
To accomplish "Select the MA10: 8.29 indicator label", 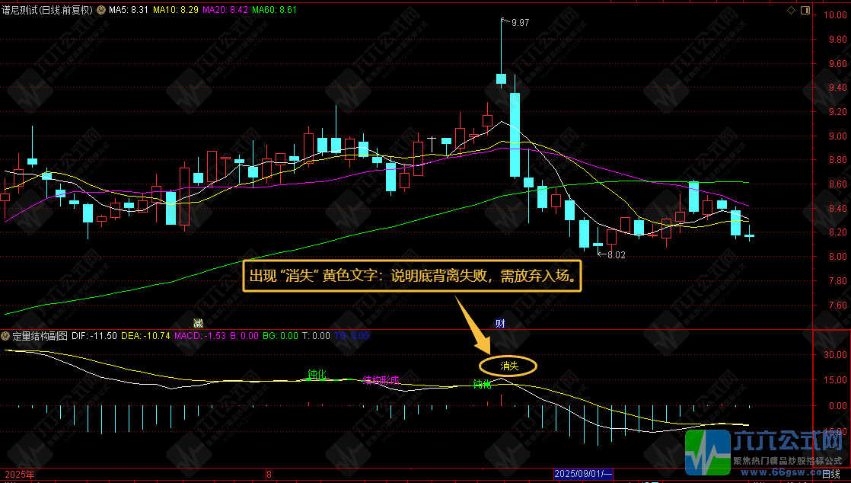I will (x=176, y=10).
